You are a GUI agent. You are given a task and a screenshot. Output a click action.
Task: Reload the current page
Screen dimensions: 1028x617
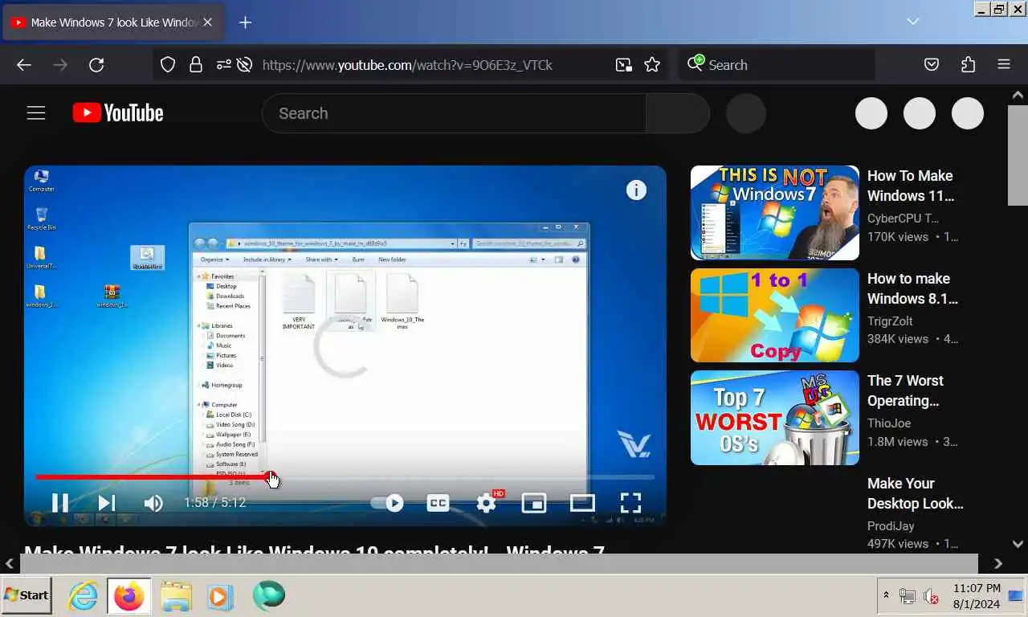click(96, 65)
